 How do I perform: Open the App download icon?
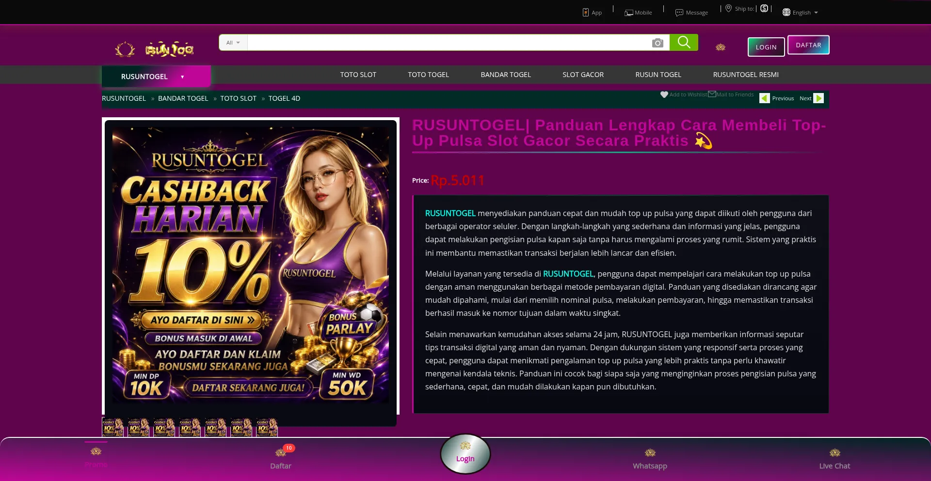(x=585, y=13)
